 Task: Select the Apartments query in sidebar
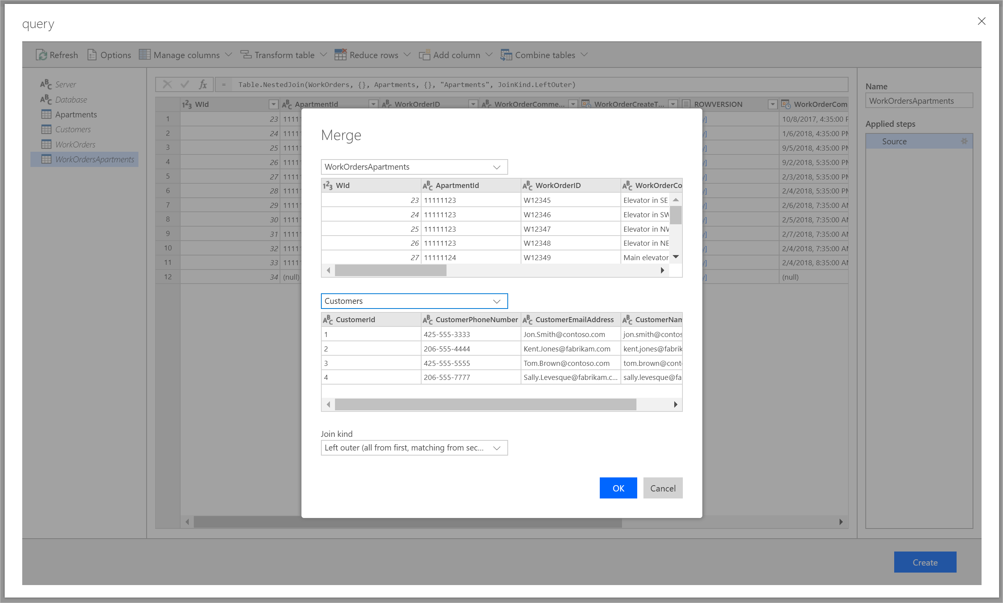76,115
